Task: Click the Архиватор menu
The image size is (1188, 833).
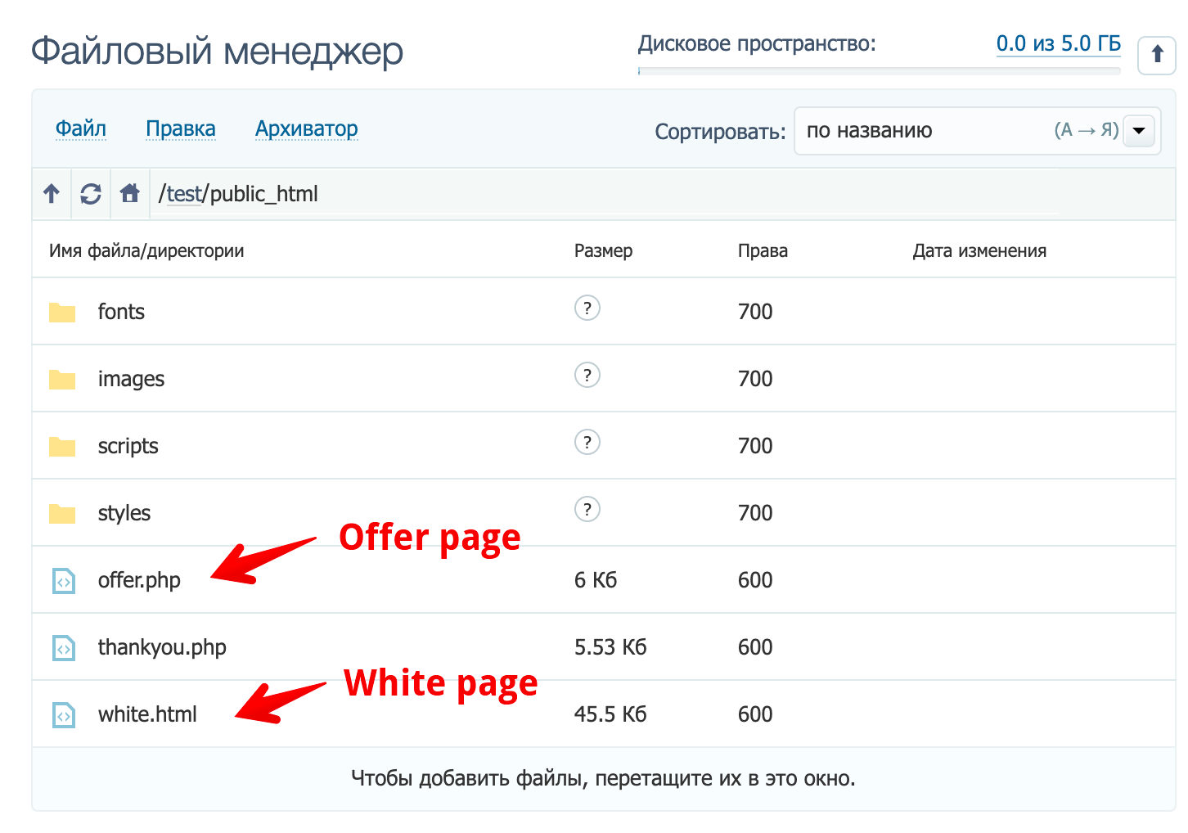Action: tap(307, 128)
